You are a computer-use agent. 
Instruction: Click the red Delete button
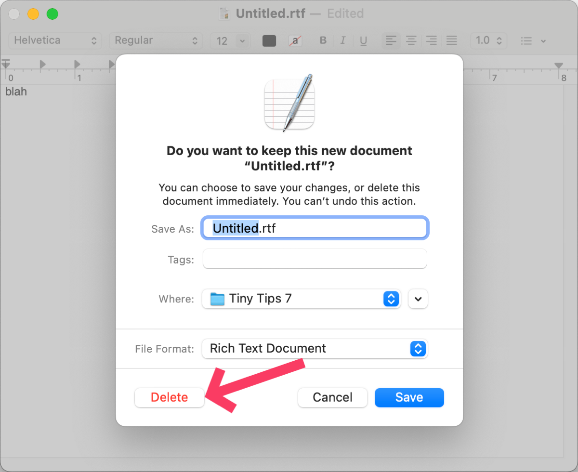coord(169,397)
